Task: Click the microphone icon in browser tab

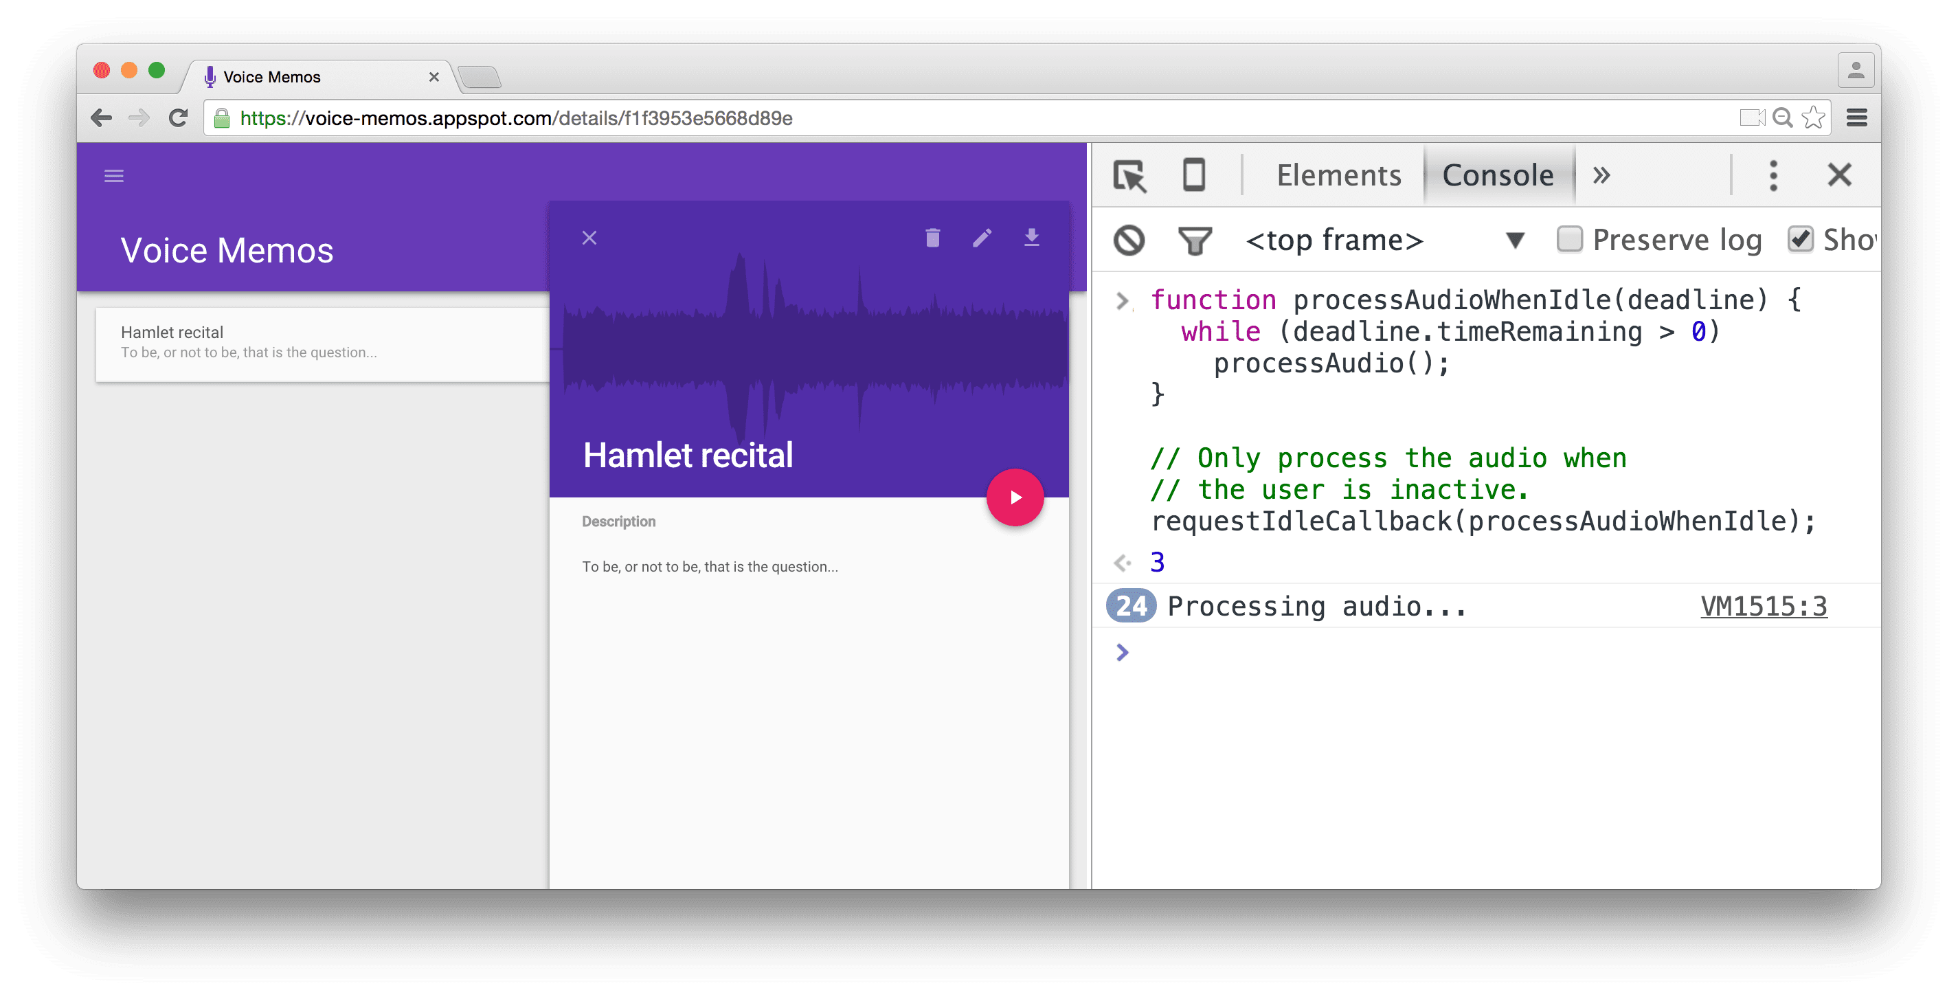Action: click(207, 75)
